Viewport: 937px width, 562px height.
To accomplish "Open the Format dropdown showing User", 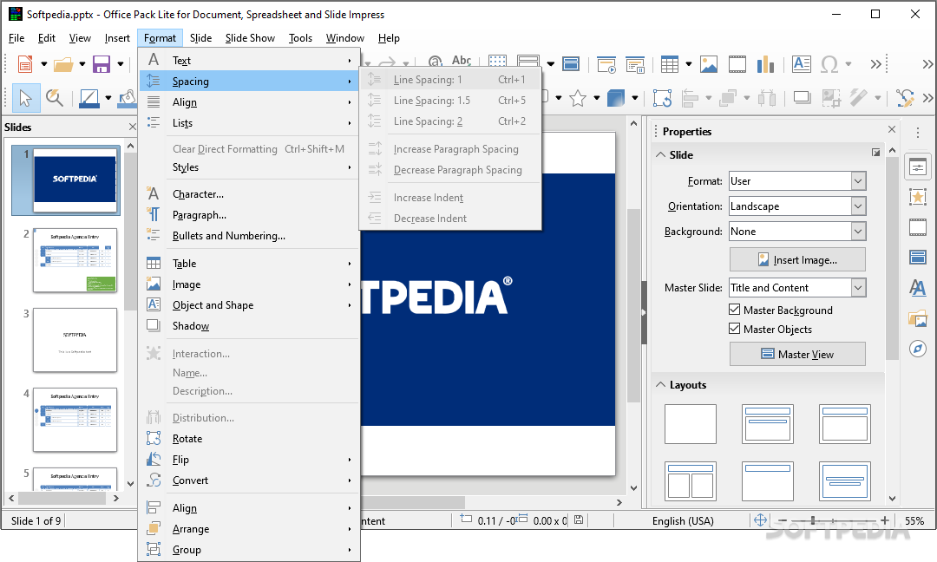I will pyautogui.click(x=797, y=181).
